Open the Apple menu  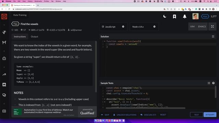click(3, 1)
